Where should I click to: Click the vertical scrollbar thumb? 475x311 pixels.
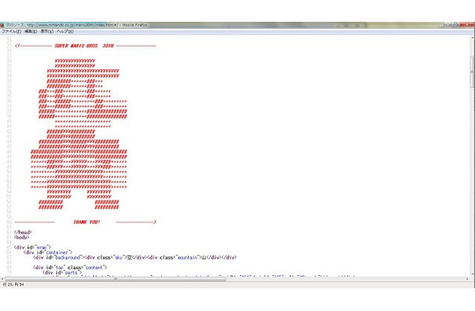point(472,72)
